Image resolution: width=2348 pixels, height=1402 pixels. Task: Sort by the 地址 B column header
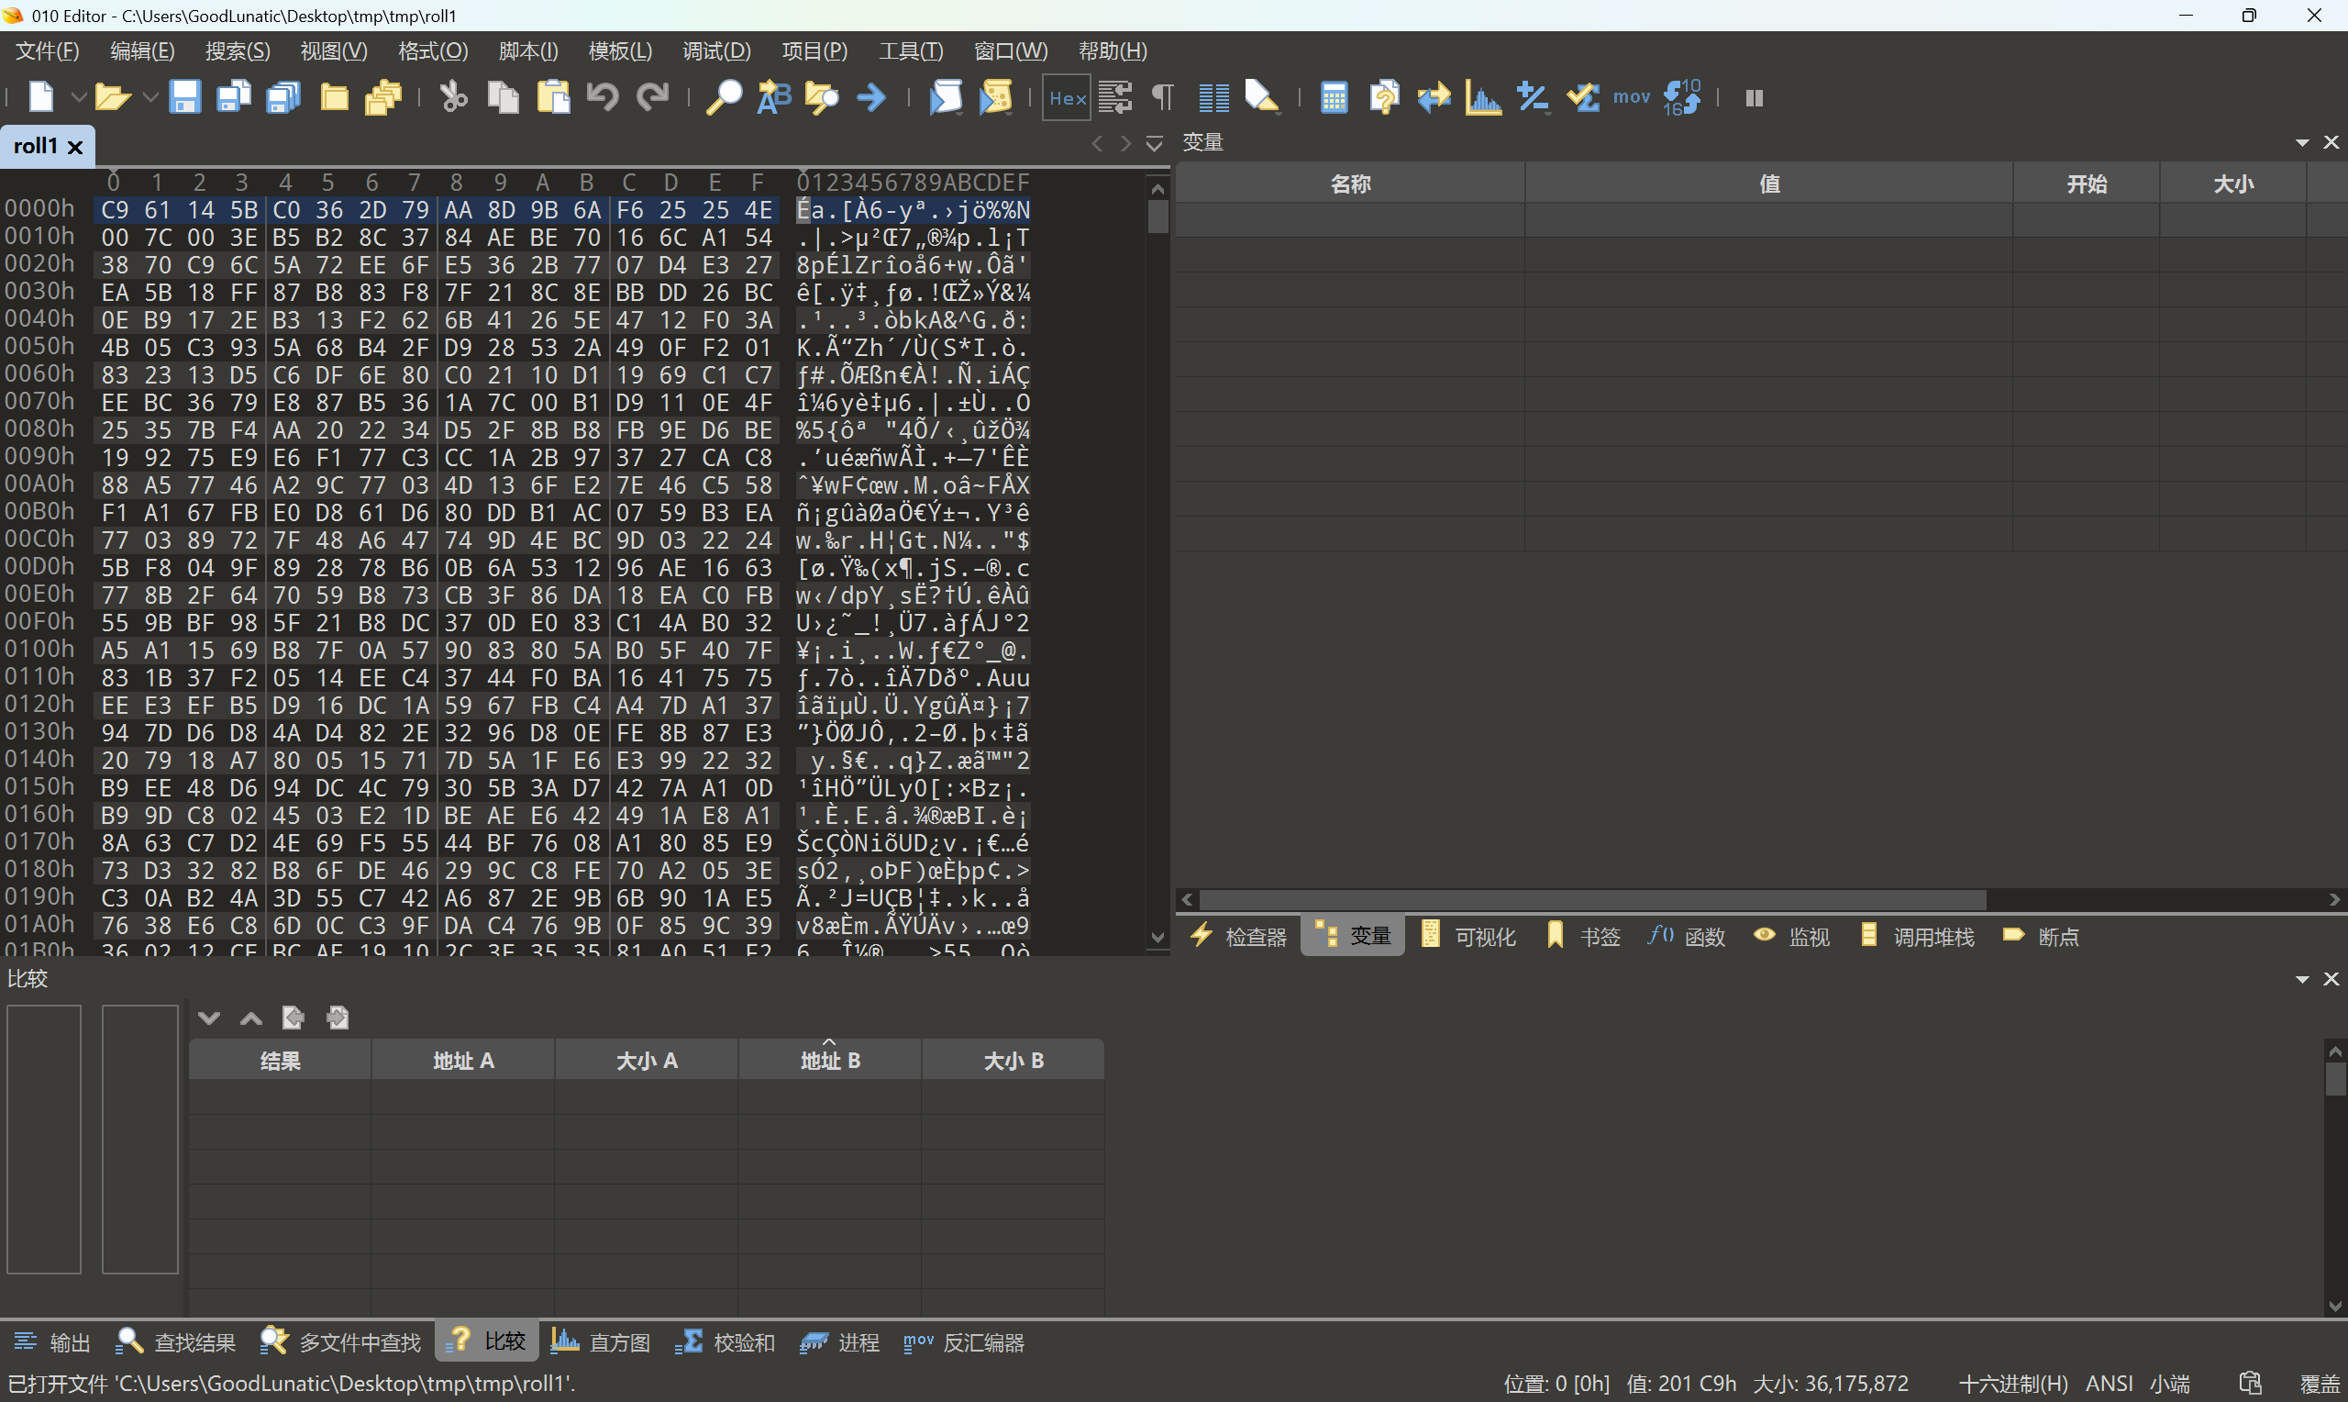coord(830,1060)
